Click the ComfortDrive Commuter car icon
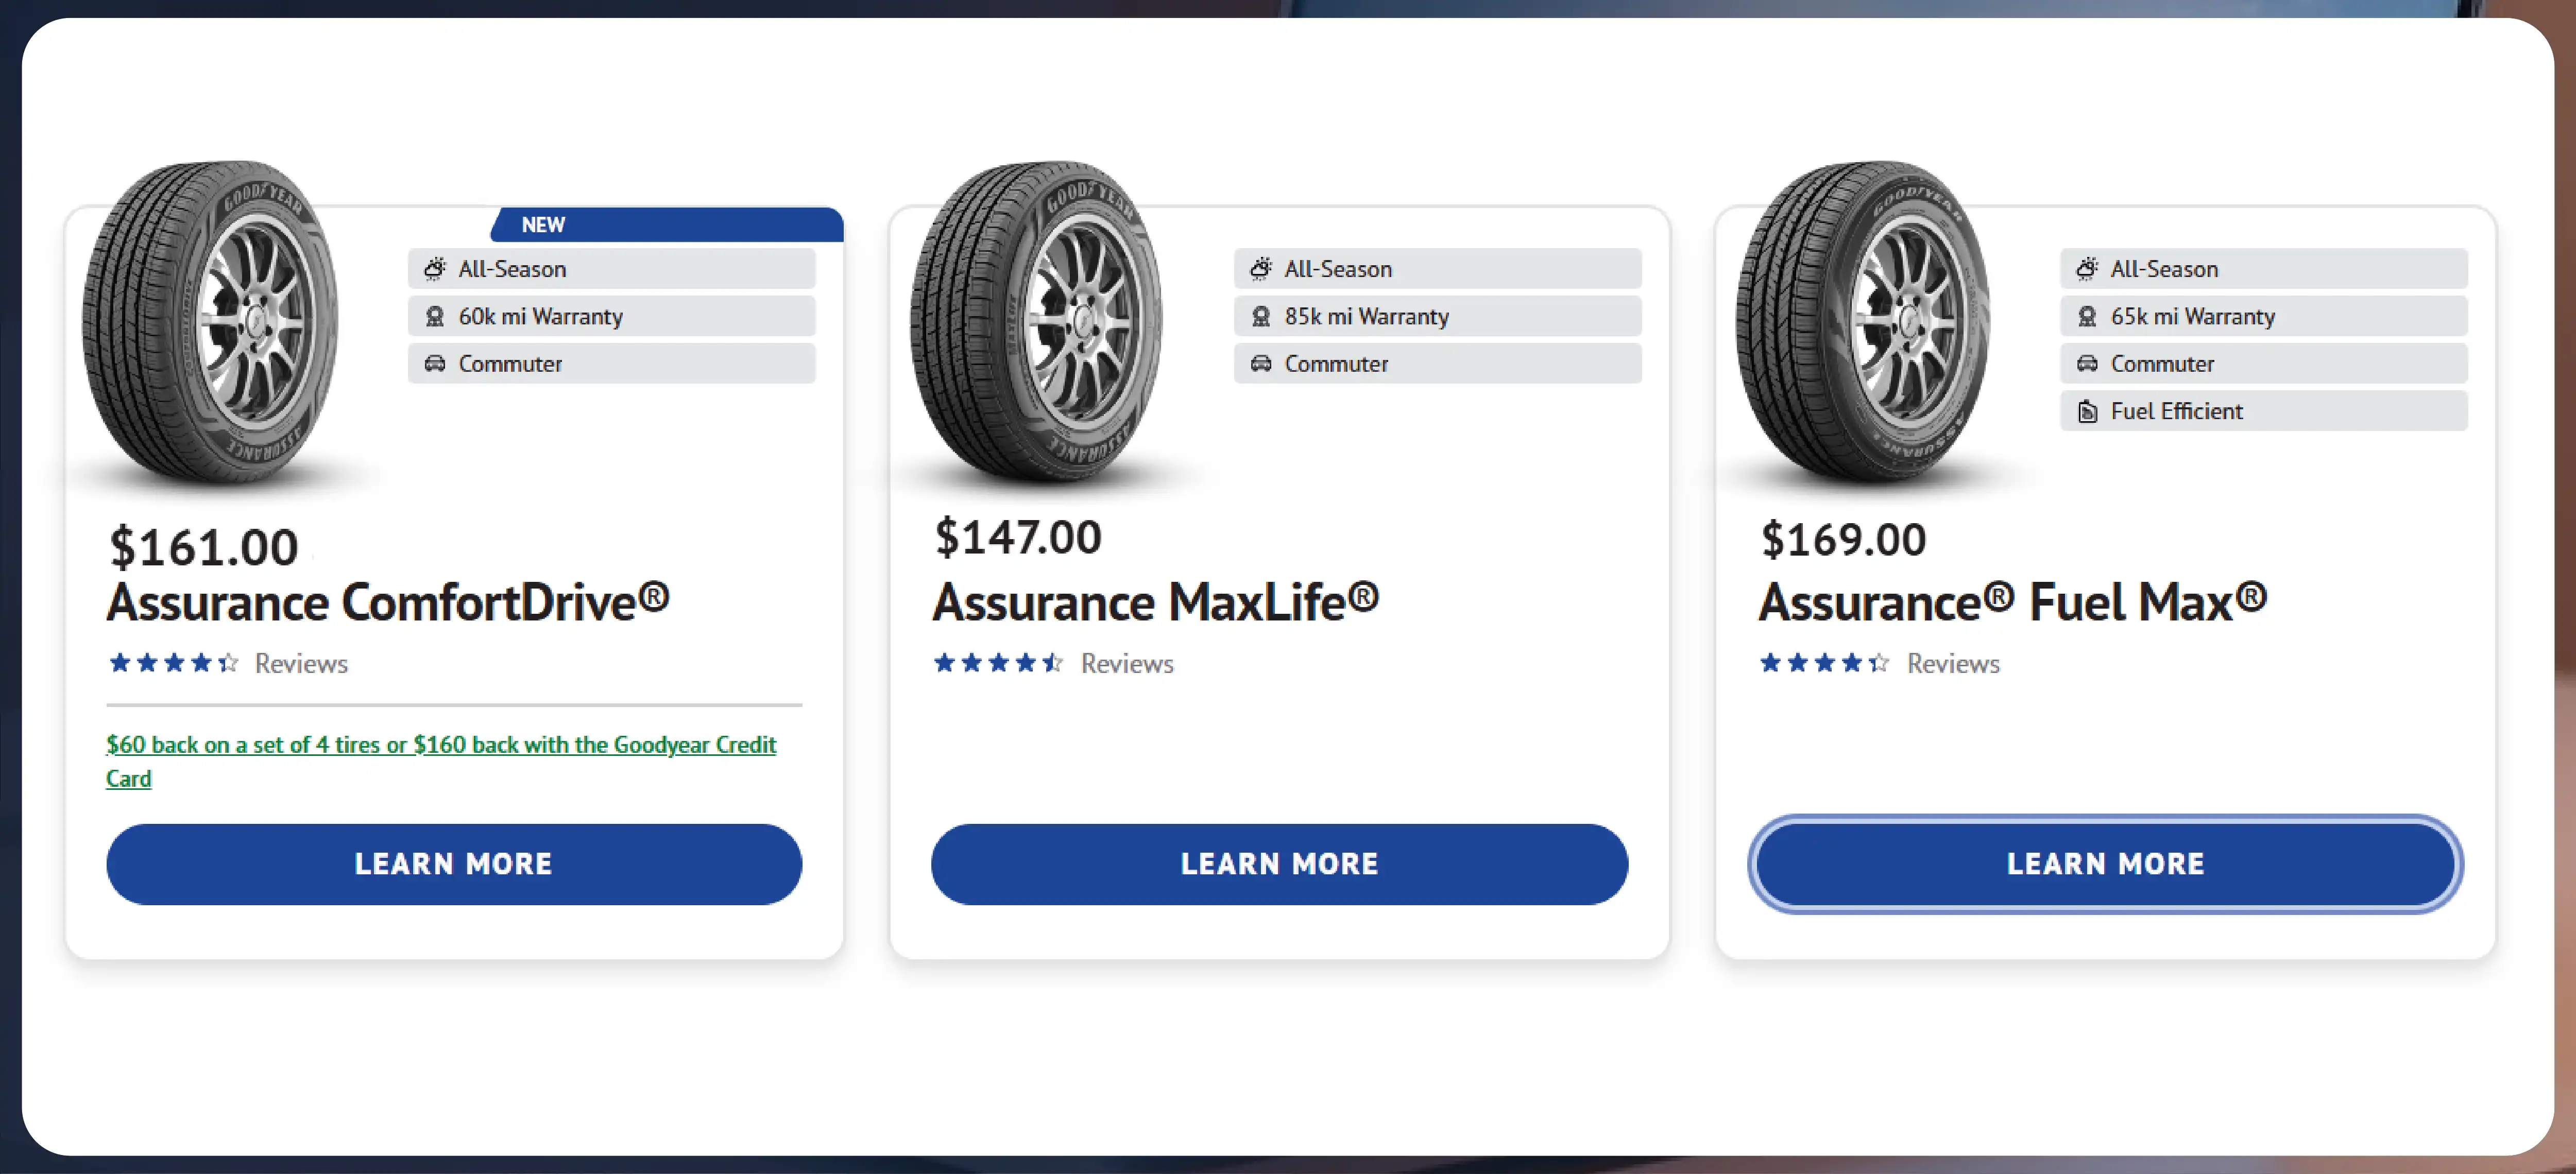The width and height of the screenshot is (2576, 1174). 434,364
